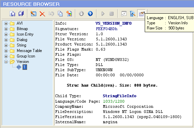Click the open Version folder icon
Viewport: 194px width, 128px height.
click(12, 62)
